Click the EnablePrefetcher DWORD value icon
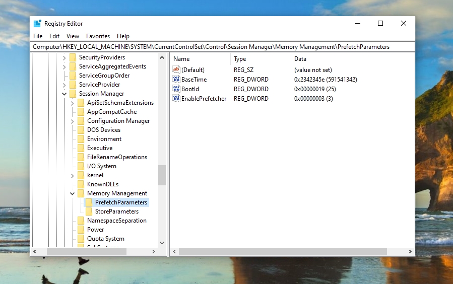The width and height of the screenshot is (453, 284). click(x=176, y=98)
